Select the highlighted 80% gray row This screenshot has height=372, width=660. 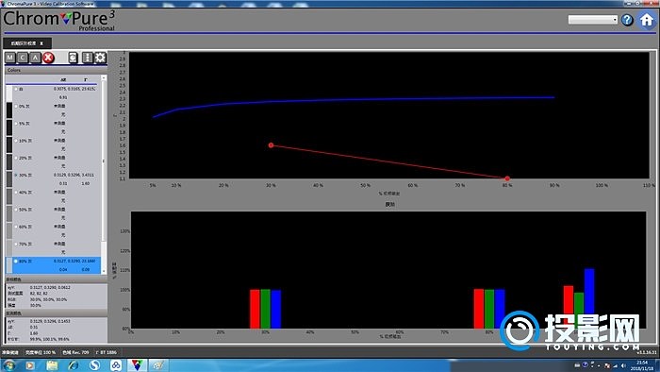(x=53, y=265)
